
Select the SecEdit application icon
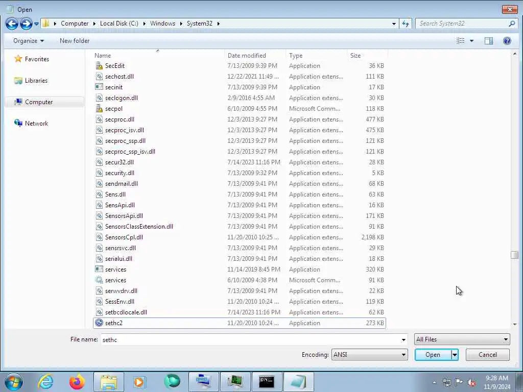(x=99, y=66)
